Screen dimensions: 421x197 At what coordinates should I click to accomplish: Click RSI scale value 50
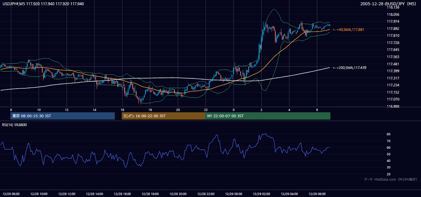pyautogui.click(x=388, y=154)
